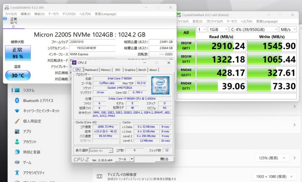Click the 総読込量 value 23491 GB
The image size is (302, 182).
(161, 42)
